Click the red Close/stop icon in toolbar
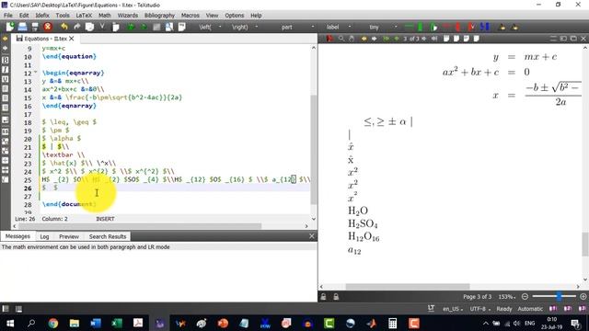Screen dimensions: 589x331 click(48, 27)
